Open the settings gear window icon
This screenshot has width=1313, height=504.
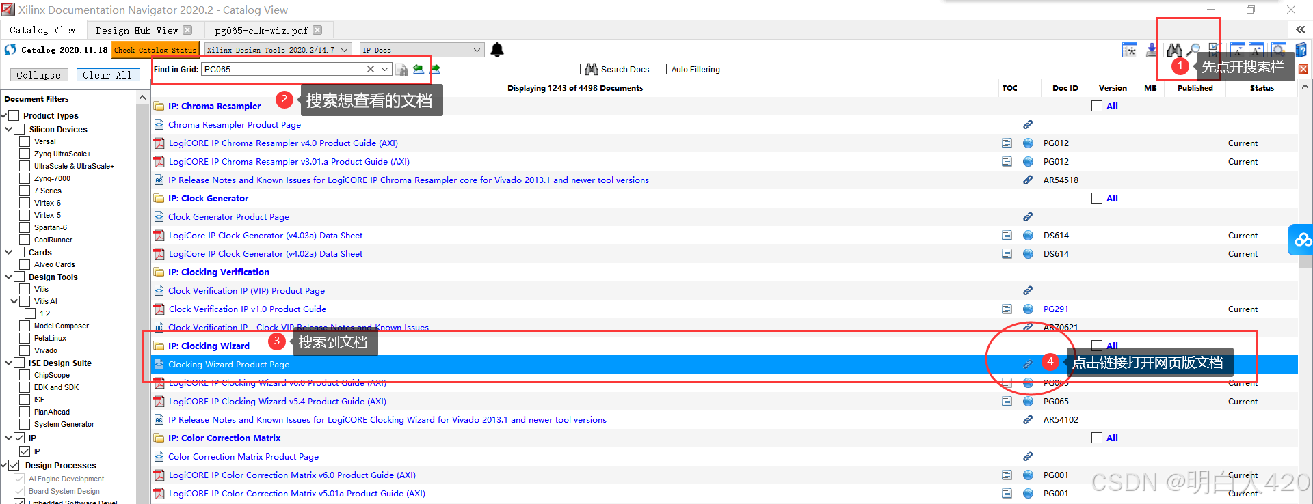click(x=1278, y=50)
